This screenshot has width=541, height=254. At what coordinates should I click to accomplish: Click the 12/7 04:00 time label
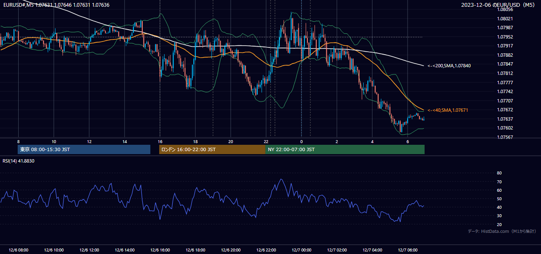tap(372, 250)
